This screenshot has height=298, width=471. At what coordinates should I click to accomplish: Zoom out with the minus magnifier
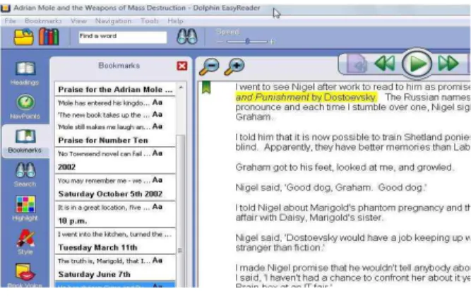point(209,66)
